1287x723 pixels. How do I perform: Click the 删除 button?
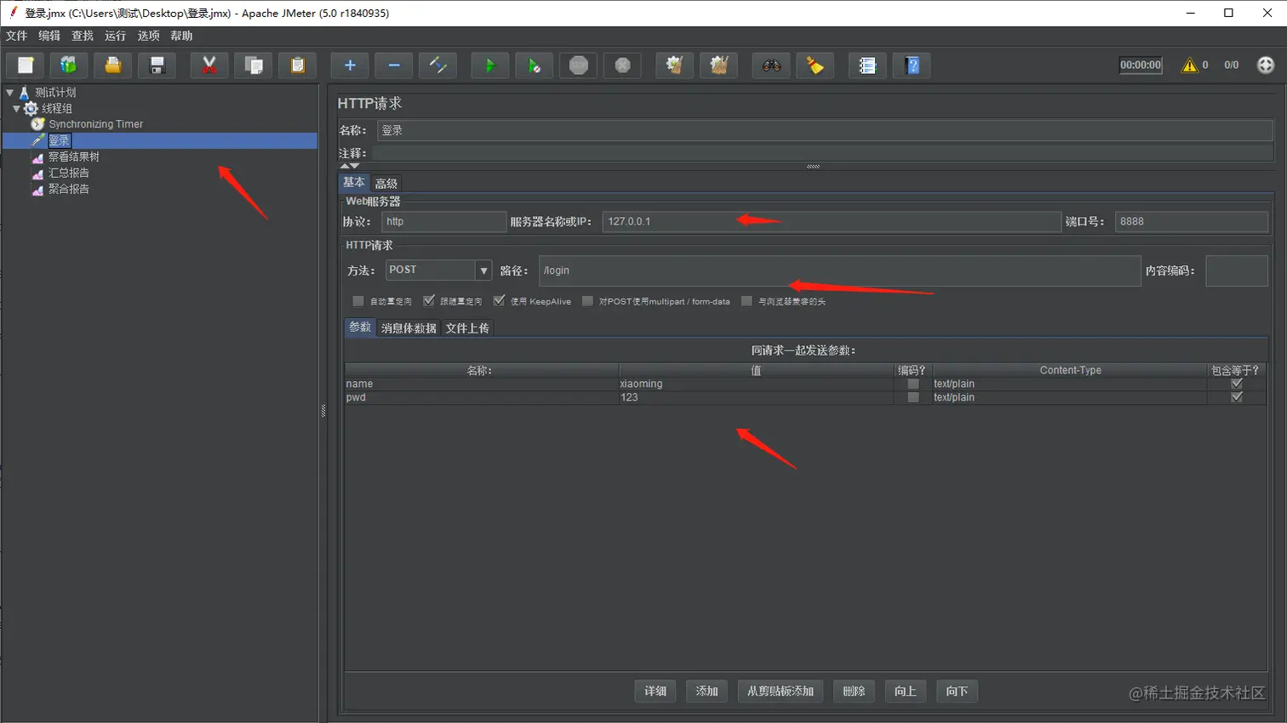click(854, 691)
